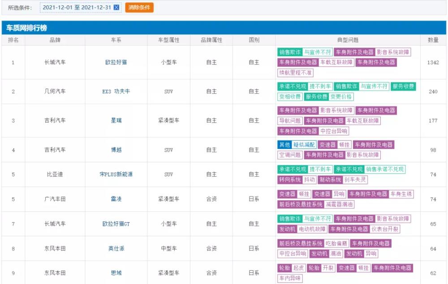Screen dimensions: 448x284
Task: Click the 比亚迪 brand cell
Action: [55, 174]
